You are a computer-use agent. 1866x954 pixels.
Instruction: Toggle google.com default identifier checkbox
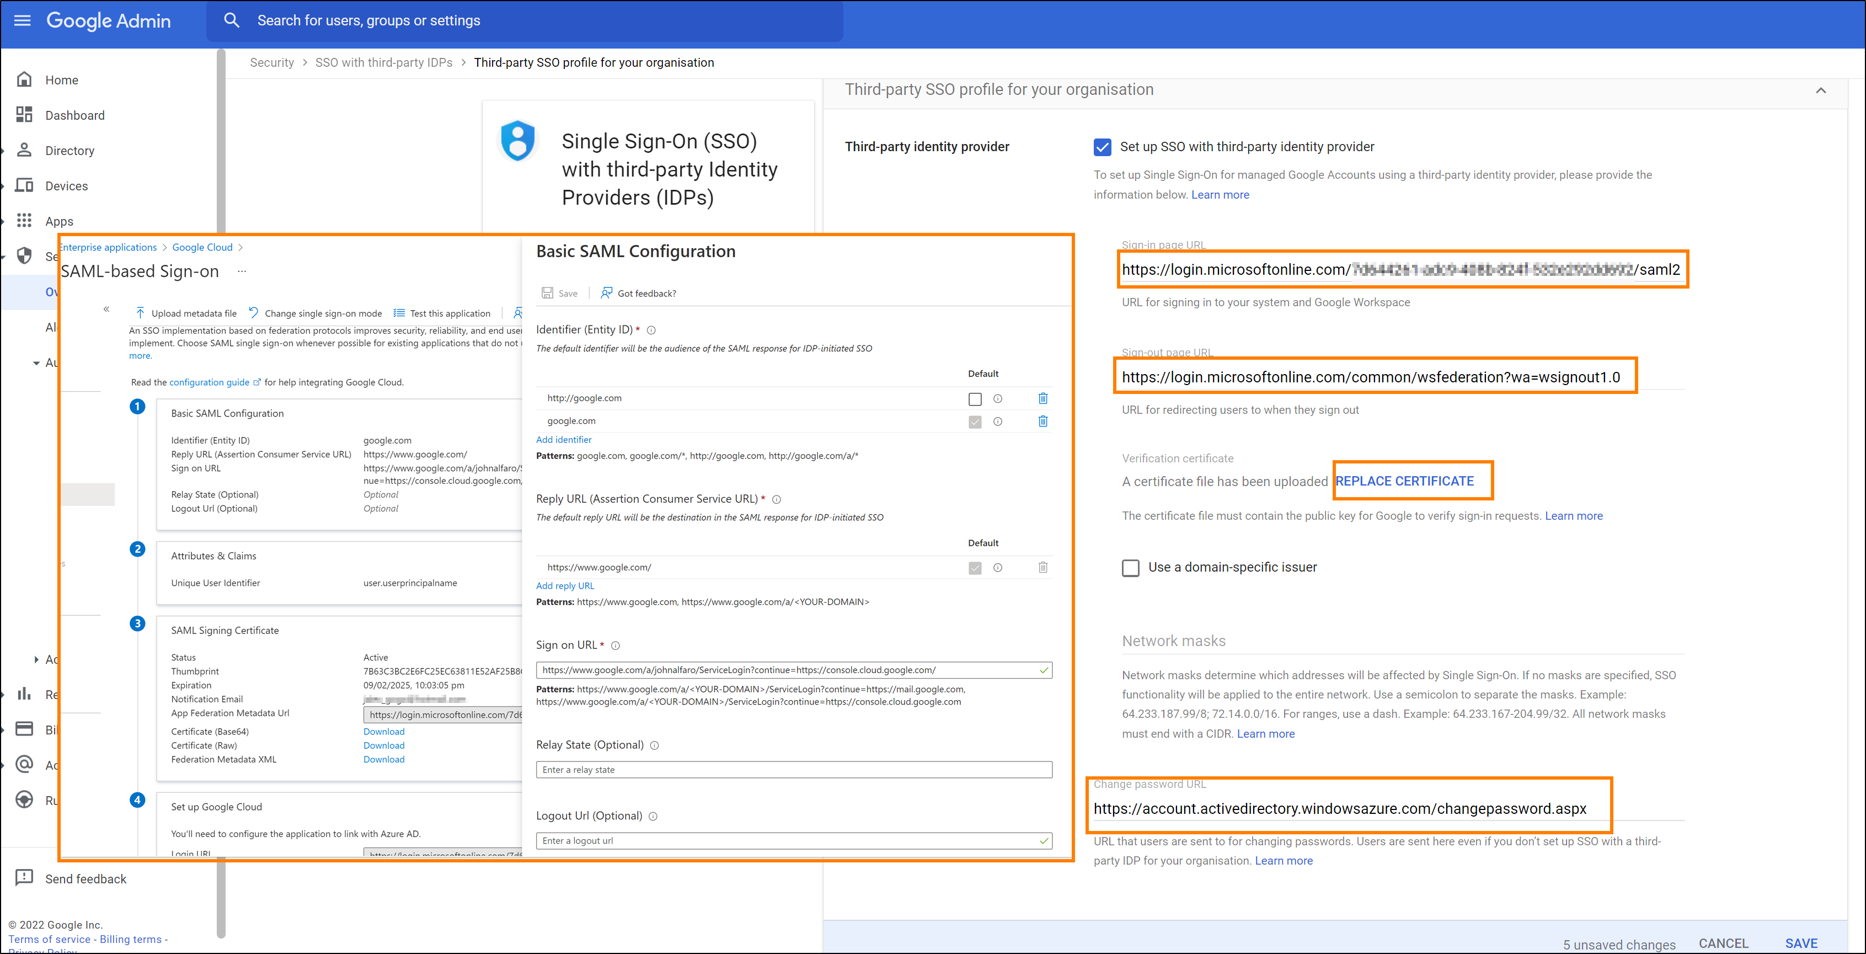[x=974, y=422]
